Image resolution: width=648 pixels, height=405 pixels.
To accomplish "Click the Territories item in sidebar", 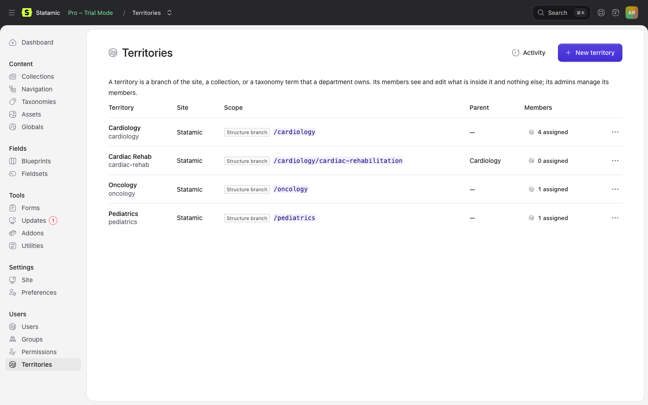I will coord(43,364).
